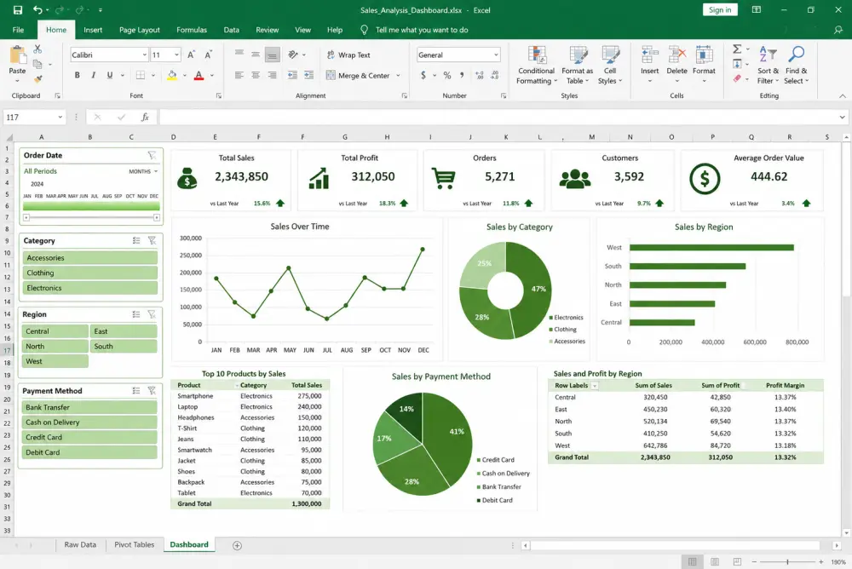Screen dimensions: 852x569
Task: Switch to the Formulas ribbon tab
Action: pyautogui.click(x=192, y=30)
